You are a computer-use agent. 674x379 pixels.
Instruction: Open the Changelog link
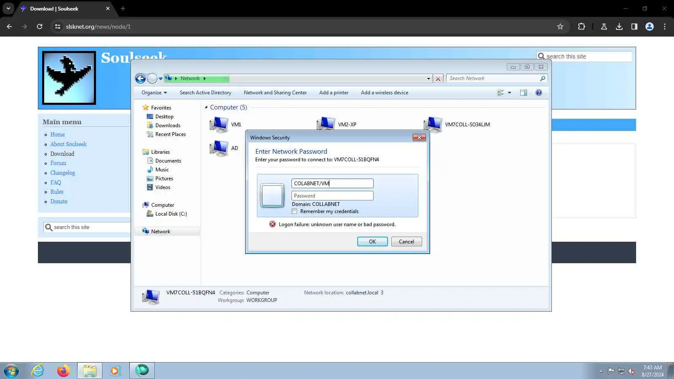[x=63, y=173]
